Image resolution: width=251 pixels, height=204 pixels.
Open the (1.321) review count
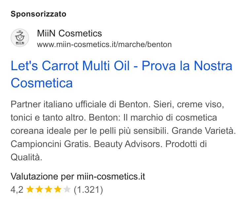point(89,189)
